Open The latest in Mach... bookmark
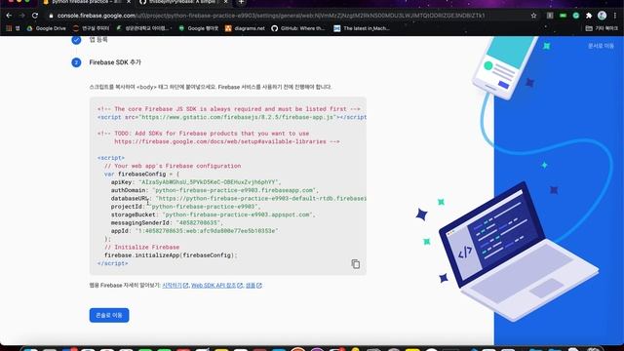 point(362,28)
